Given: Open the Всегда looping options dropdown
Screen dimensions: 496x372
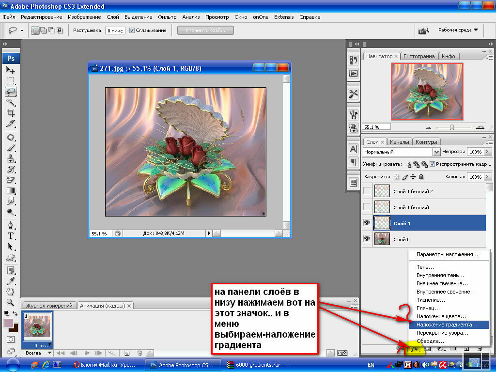Looking at the screenshot, I should (x=38, y=353).
